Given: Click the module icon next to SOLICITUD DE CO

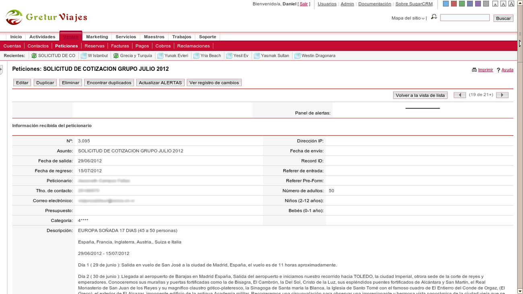Looking at the screenshot, I should [33, 55].
